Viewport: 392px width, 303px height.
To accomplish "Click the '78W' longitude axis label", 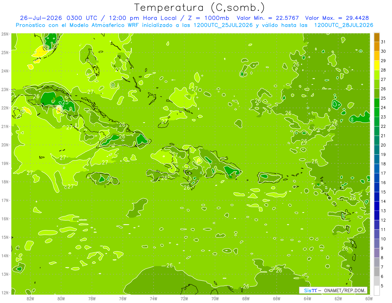I will [92, 299].
